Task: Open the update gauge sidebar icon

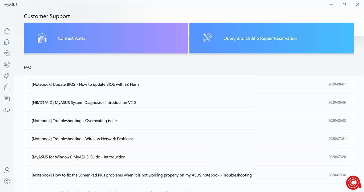Action: point(7,65)
